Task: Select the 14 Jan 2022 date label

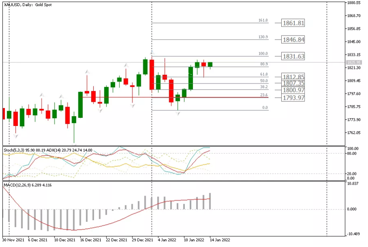Action: click(220, 240)
